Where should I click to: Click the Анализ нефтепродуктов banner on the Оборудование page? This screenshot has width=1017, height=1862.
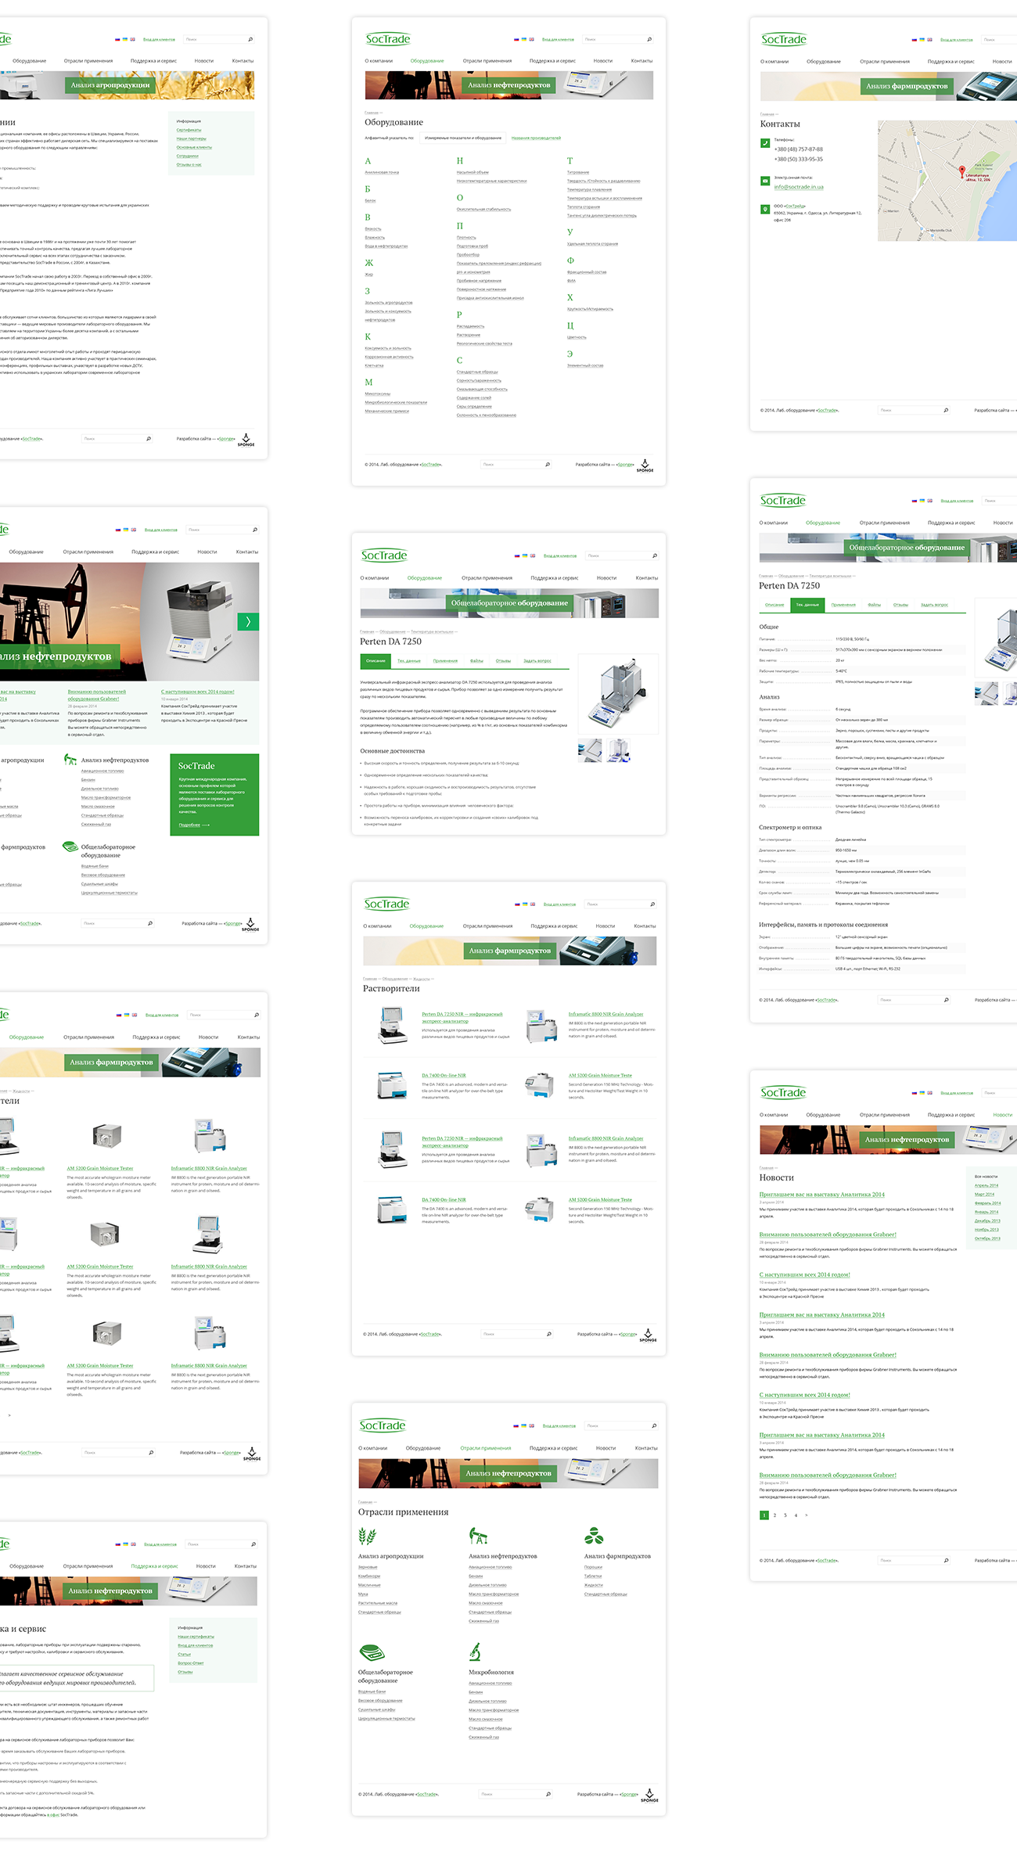coord(509,85)
